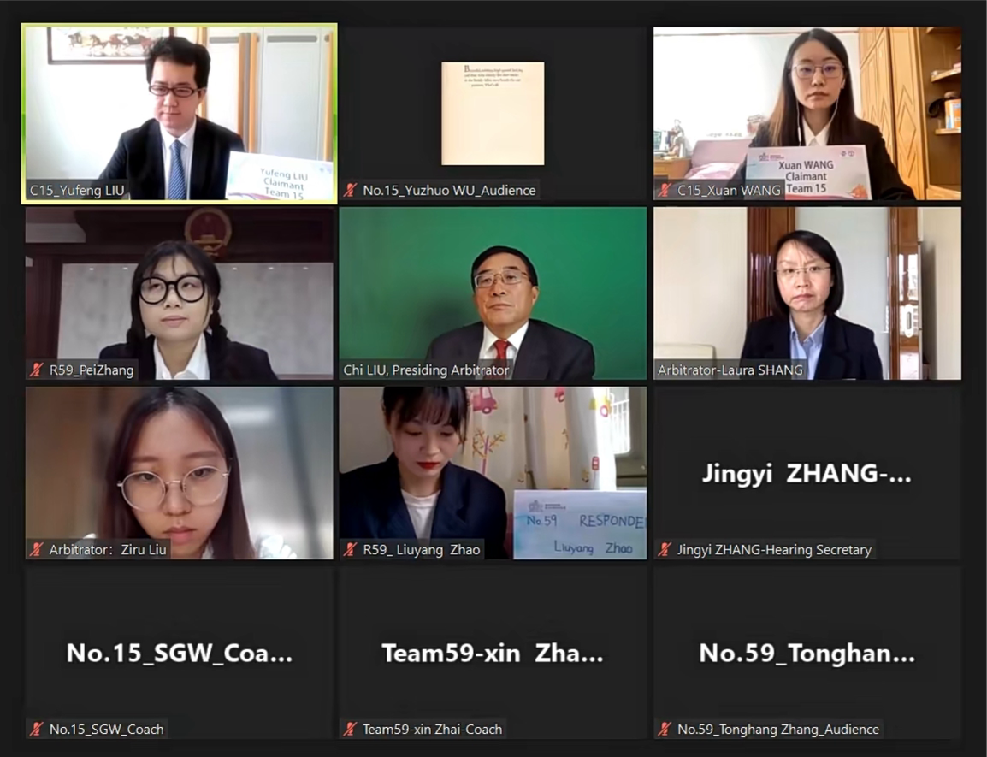Click muted mic icon next to No.15_SGW_Coach

pyautogui.click(x=37, y=729)
